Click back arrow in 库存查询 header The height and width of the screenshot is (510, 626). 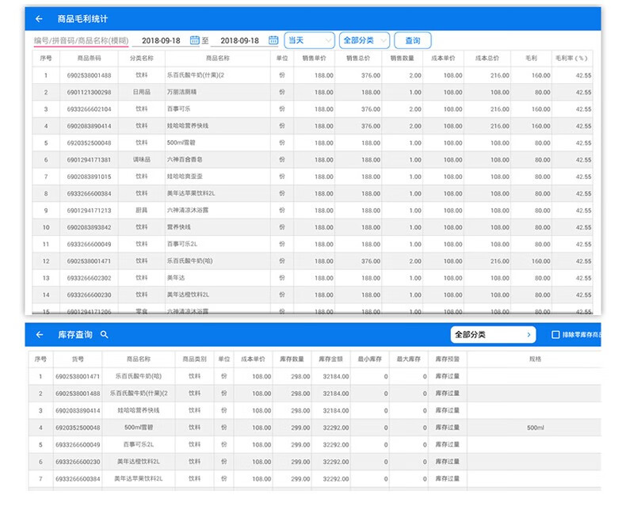[x=39, y=335]
